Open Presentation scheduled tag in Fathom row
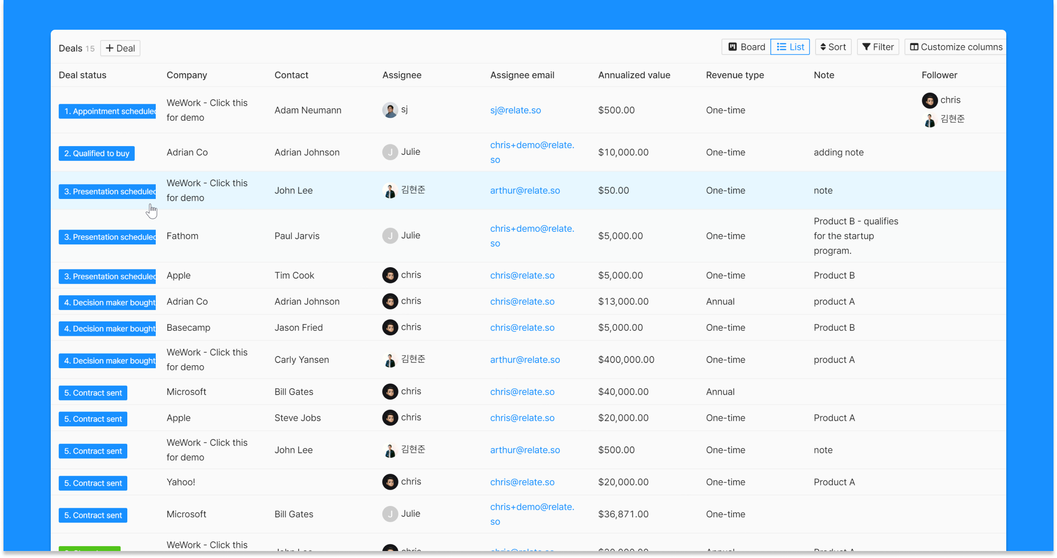1057x558 pixels. [x=107, y=237]
